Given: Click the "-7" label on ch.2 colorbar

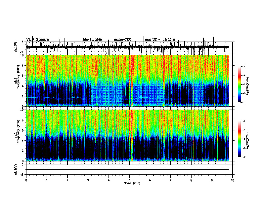Looking at the screenshot, I should (244, 157).
